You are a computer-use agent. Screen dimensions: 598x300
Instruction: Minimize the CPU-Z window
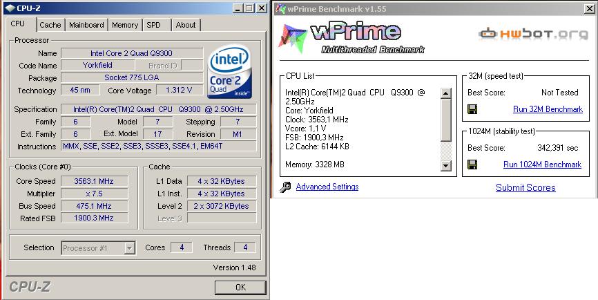[238, 8]
